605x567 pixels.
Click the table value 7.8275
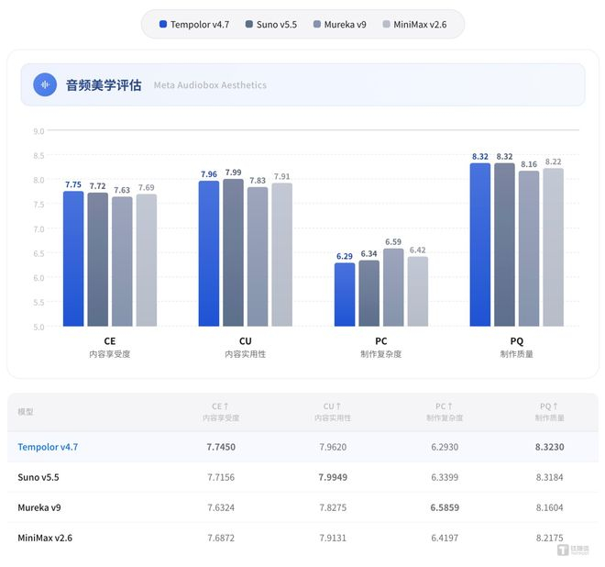pos(333,507)
